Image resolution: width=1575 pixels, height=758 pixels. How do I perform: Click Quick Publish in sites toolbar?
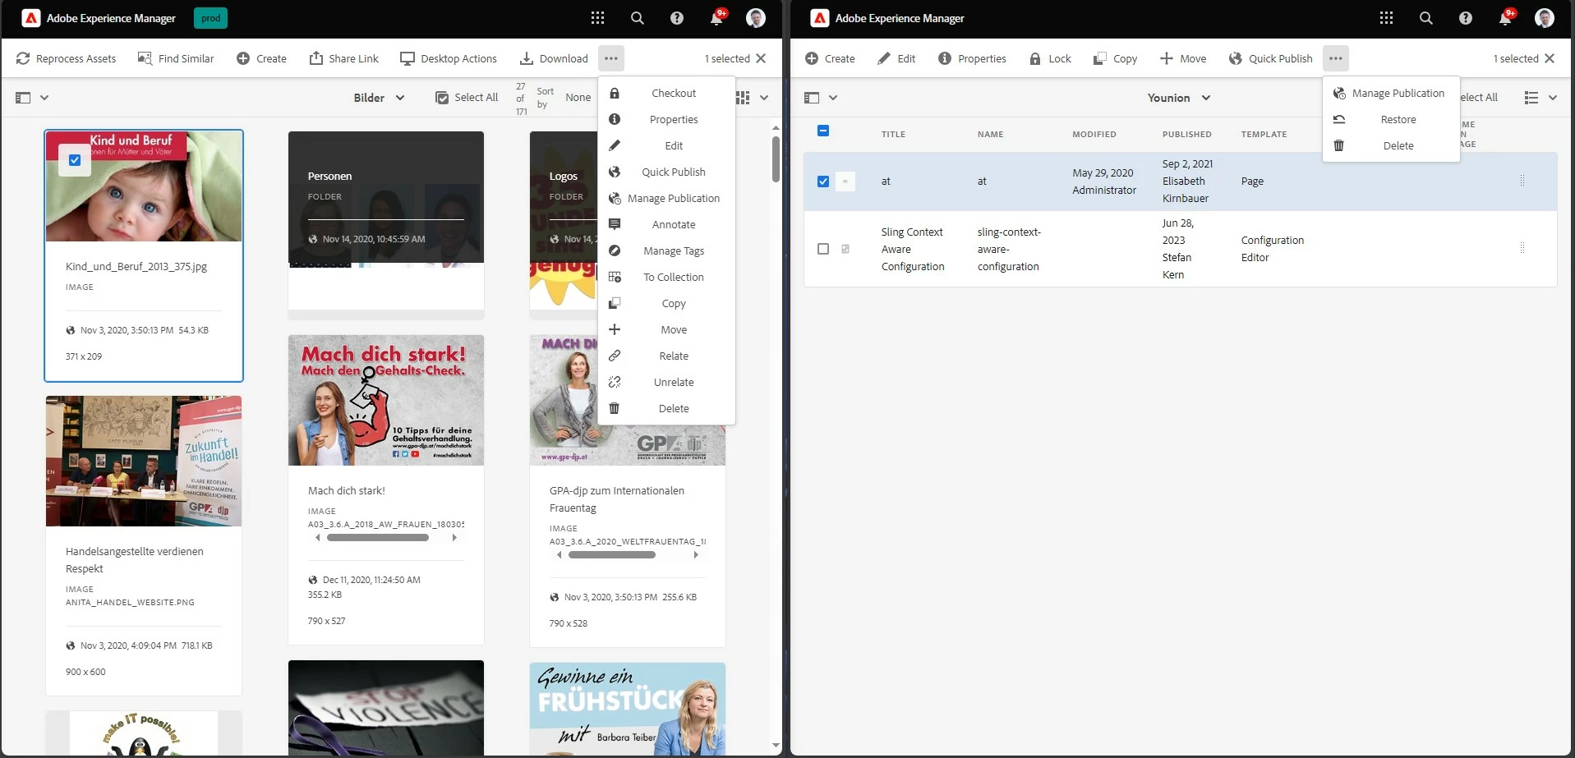1270,58
